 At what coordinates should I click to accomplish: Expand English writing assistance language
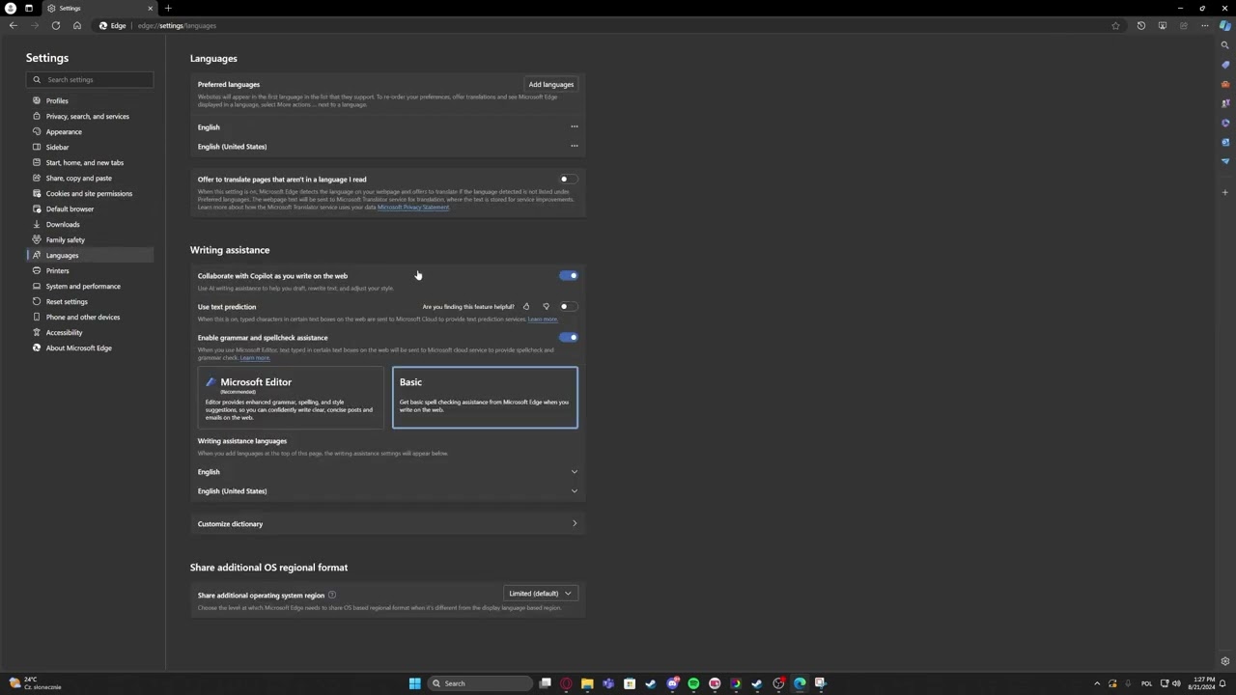coord(575,472)
